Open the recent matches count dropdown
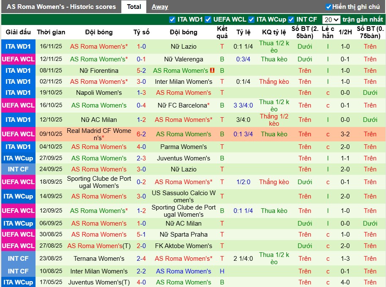 (x=331, y=19)
